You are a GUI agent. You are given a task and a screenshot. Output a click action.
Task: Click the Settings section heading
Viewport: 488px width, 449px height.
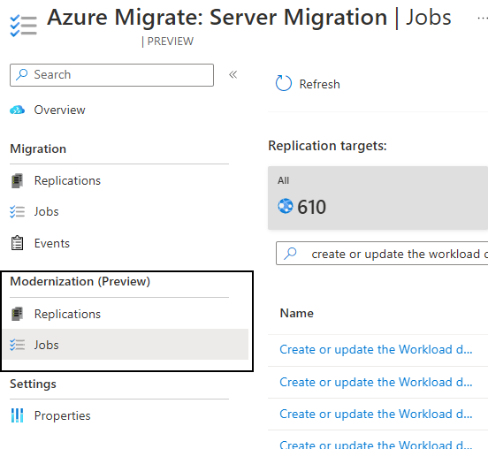(33, 384)
